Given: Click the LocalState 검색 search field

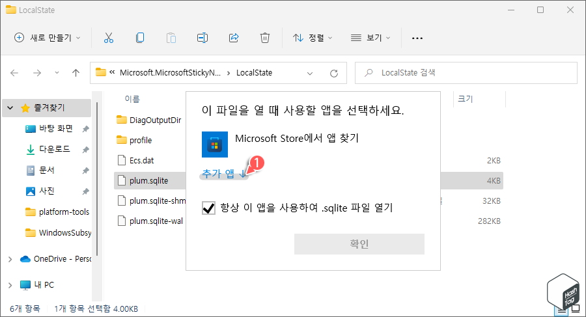Looking at the screenshot, I should coord(466,73).
